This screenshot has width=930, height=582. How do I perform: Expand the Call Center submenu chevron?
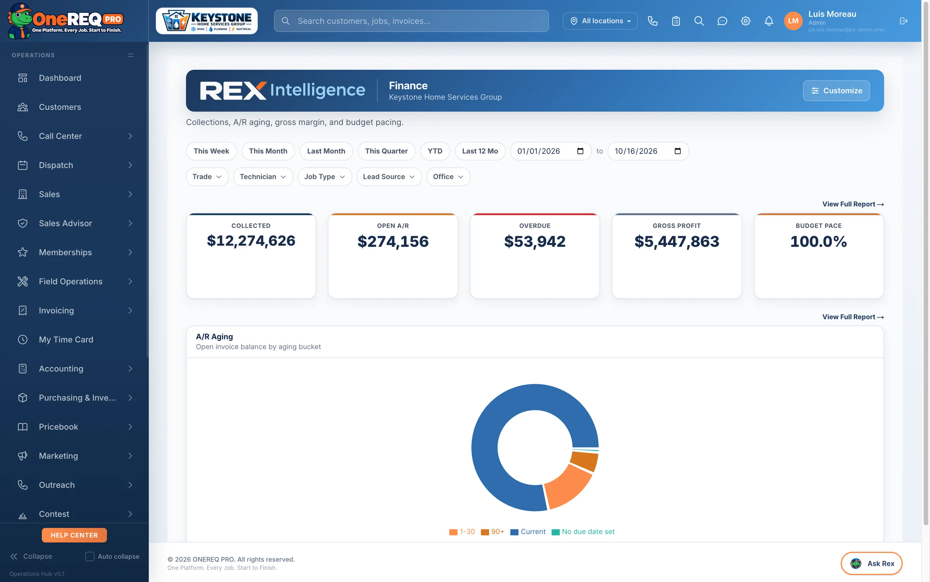(x=130, y=136)
